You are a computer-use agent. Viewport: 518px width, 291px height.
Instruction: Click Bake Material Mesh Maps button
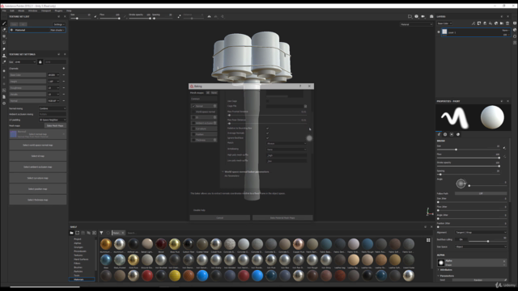click(x=282, y=217)
